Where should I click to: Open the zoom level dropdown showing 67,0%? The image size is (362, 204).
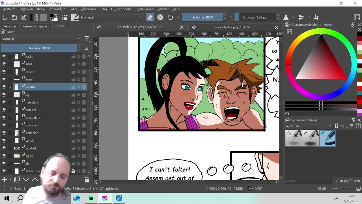point(322,189)
